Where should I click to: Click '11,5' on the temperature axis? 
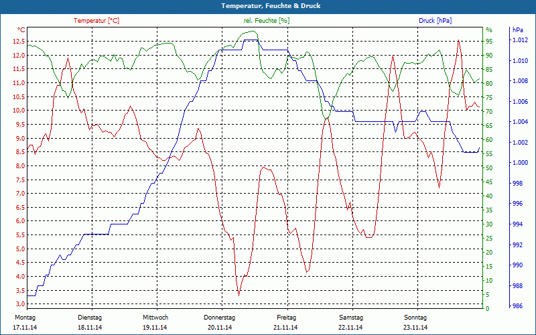[19, 69]
